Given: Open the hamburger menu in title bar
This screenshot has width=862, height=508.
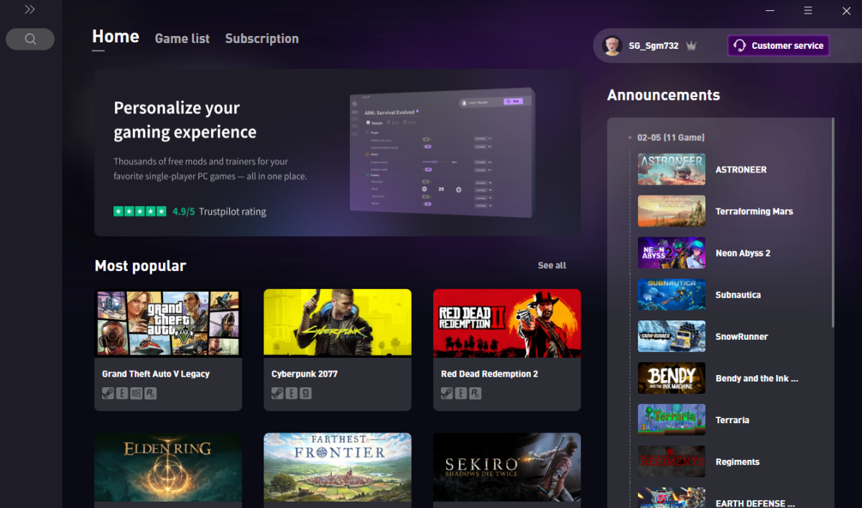Looking at the screenshot, I should click(x=808, y=11).
